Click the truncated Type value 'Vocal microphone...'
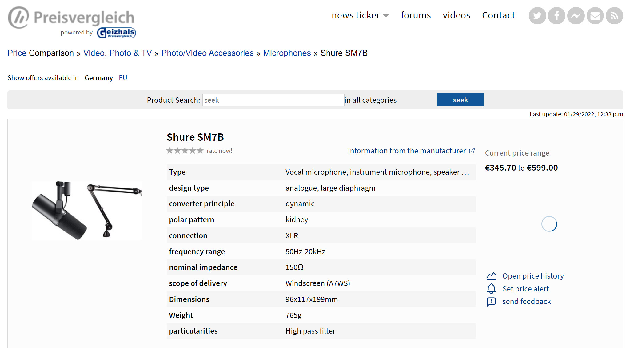630x348 pixels. point(377,172)
